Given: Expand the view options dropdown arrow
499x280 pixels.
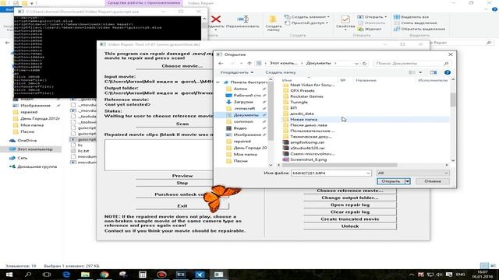Looking at the screenshot, I should pos(420,72).
